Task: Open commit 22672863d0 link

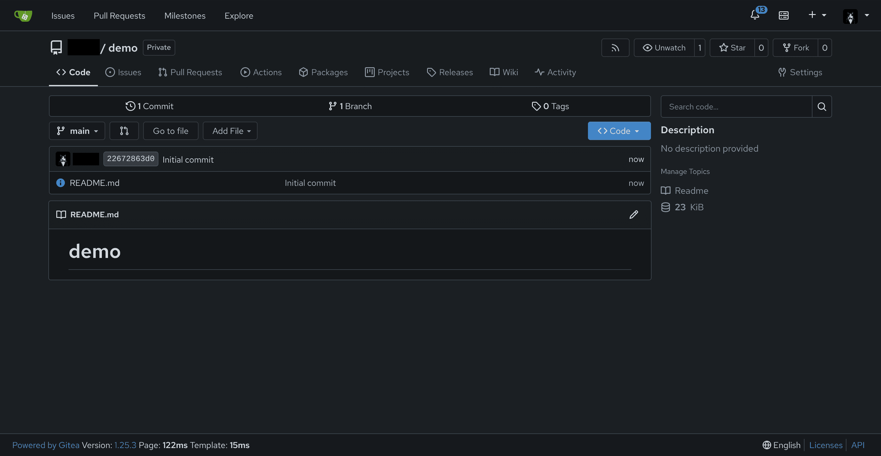Action: click(130, 159)
